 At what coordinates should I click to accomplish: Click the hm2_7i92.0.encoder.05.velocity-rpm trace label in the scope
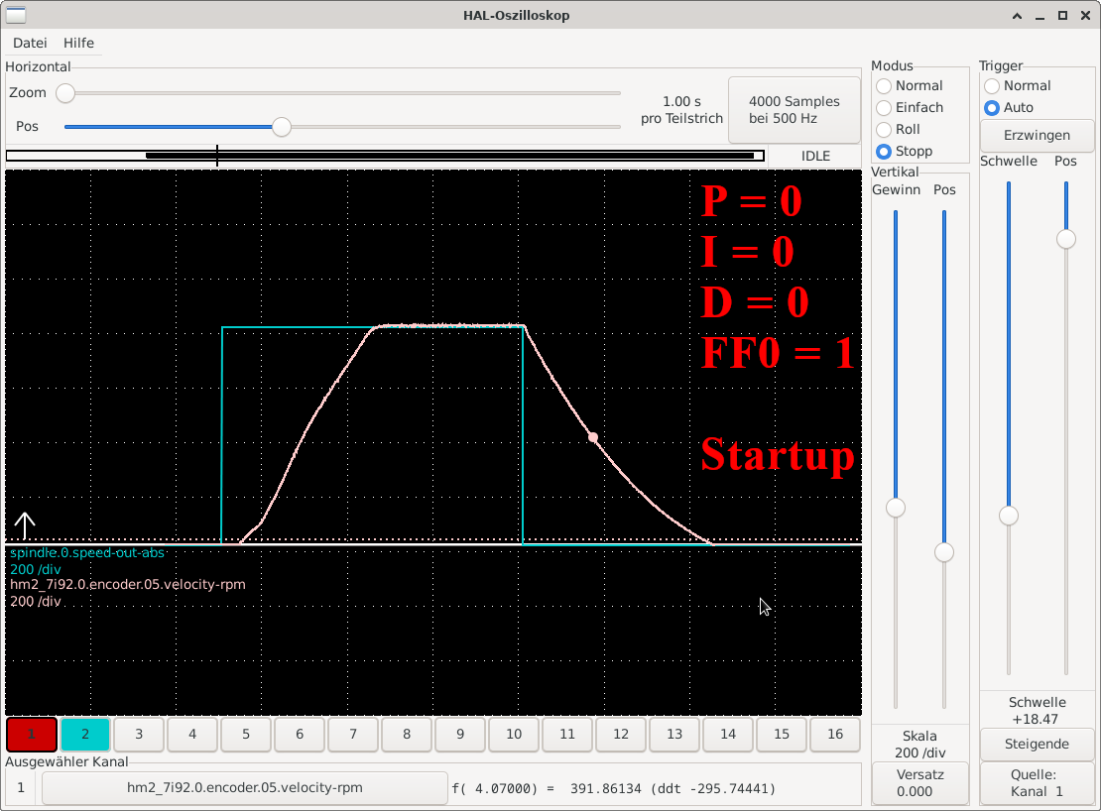tap(128, 584)
